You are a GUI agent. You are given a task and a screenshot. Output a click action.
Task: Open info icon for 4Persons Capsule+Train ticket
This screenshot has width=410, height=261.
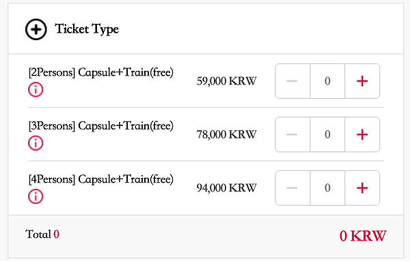point(36,196)
